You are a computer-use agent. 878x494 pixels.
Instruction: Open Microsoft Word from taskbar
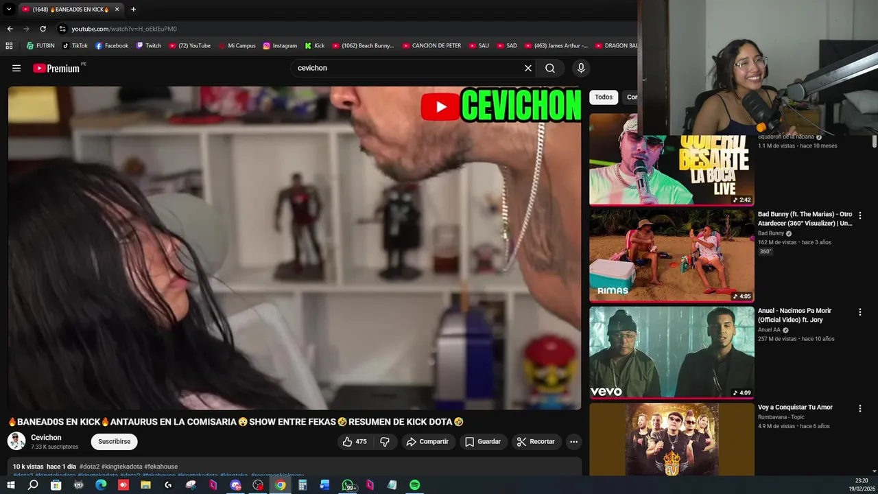325,485
